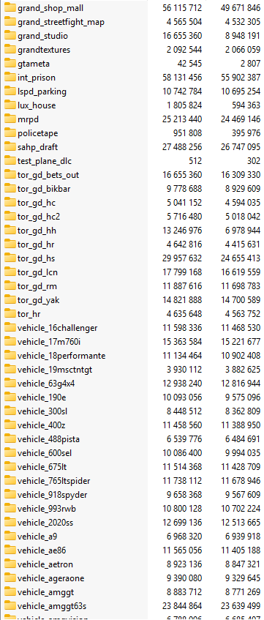Click folder icon of tor_hr
Screen dimensions: 264x620
(x=10, y=313)
